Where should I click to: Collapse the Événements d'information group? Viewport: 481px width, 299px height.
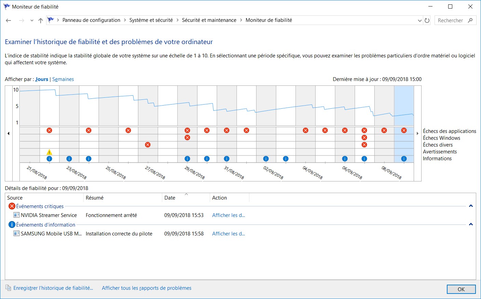[x=471, y=225]
